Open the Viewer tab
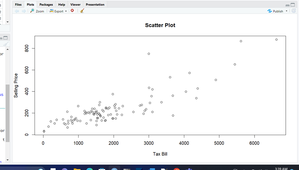This screenshot has width=299, height=170. (75, 5)
